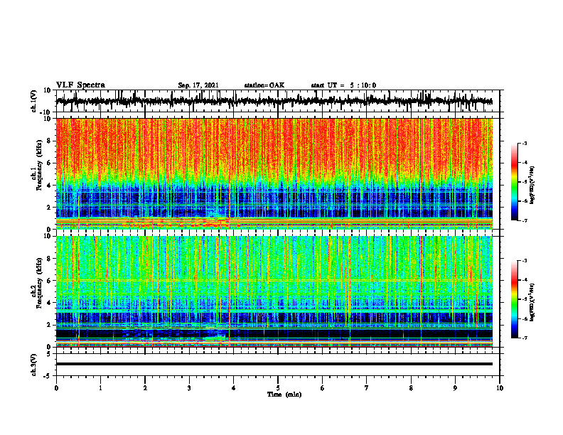Click the "-3" label on ch.1 color scale

click(x=524, y=143)
